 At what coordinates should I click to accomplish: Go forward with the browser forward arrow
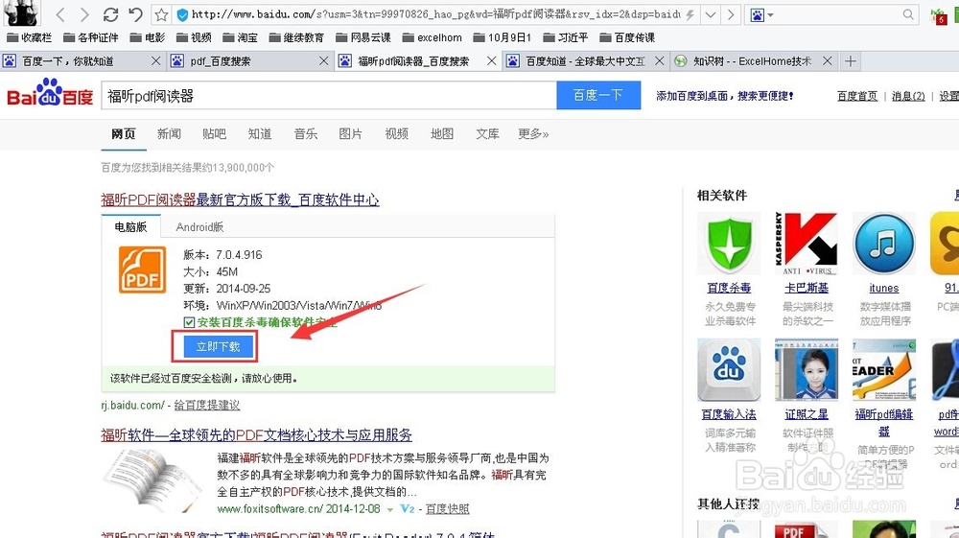(84, 14)
